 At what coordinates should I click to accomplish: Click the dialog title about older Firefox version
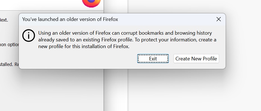(70, 19)
